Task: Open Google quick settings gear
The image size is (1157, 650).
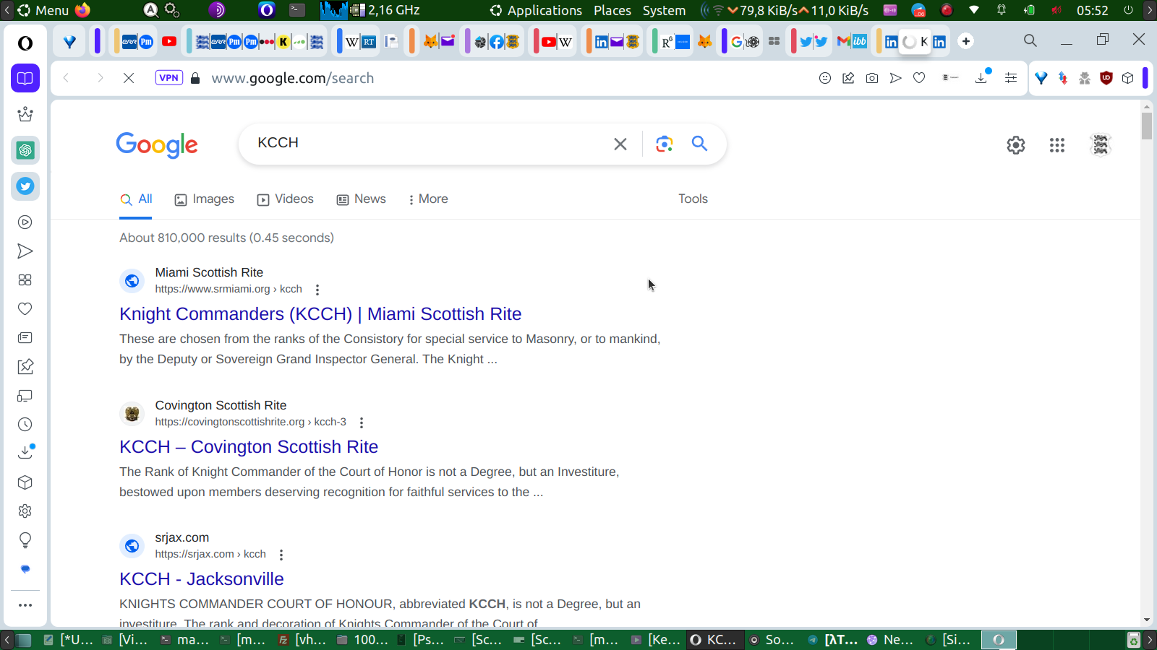Action: pyautogui.click(x=1016, y=145)
